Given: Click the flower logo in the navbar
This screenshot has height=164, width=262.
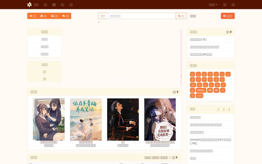Looking at the screenshot, I should click(29, 4).
